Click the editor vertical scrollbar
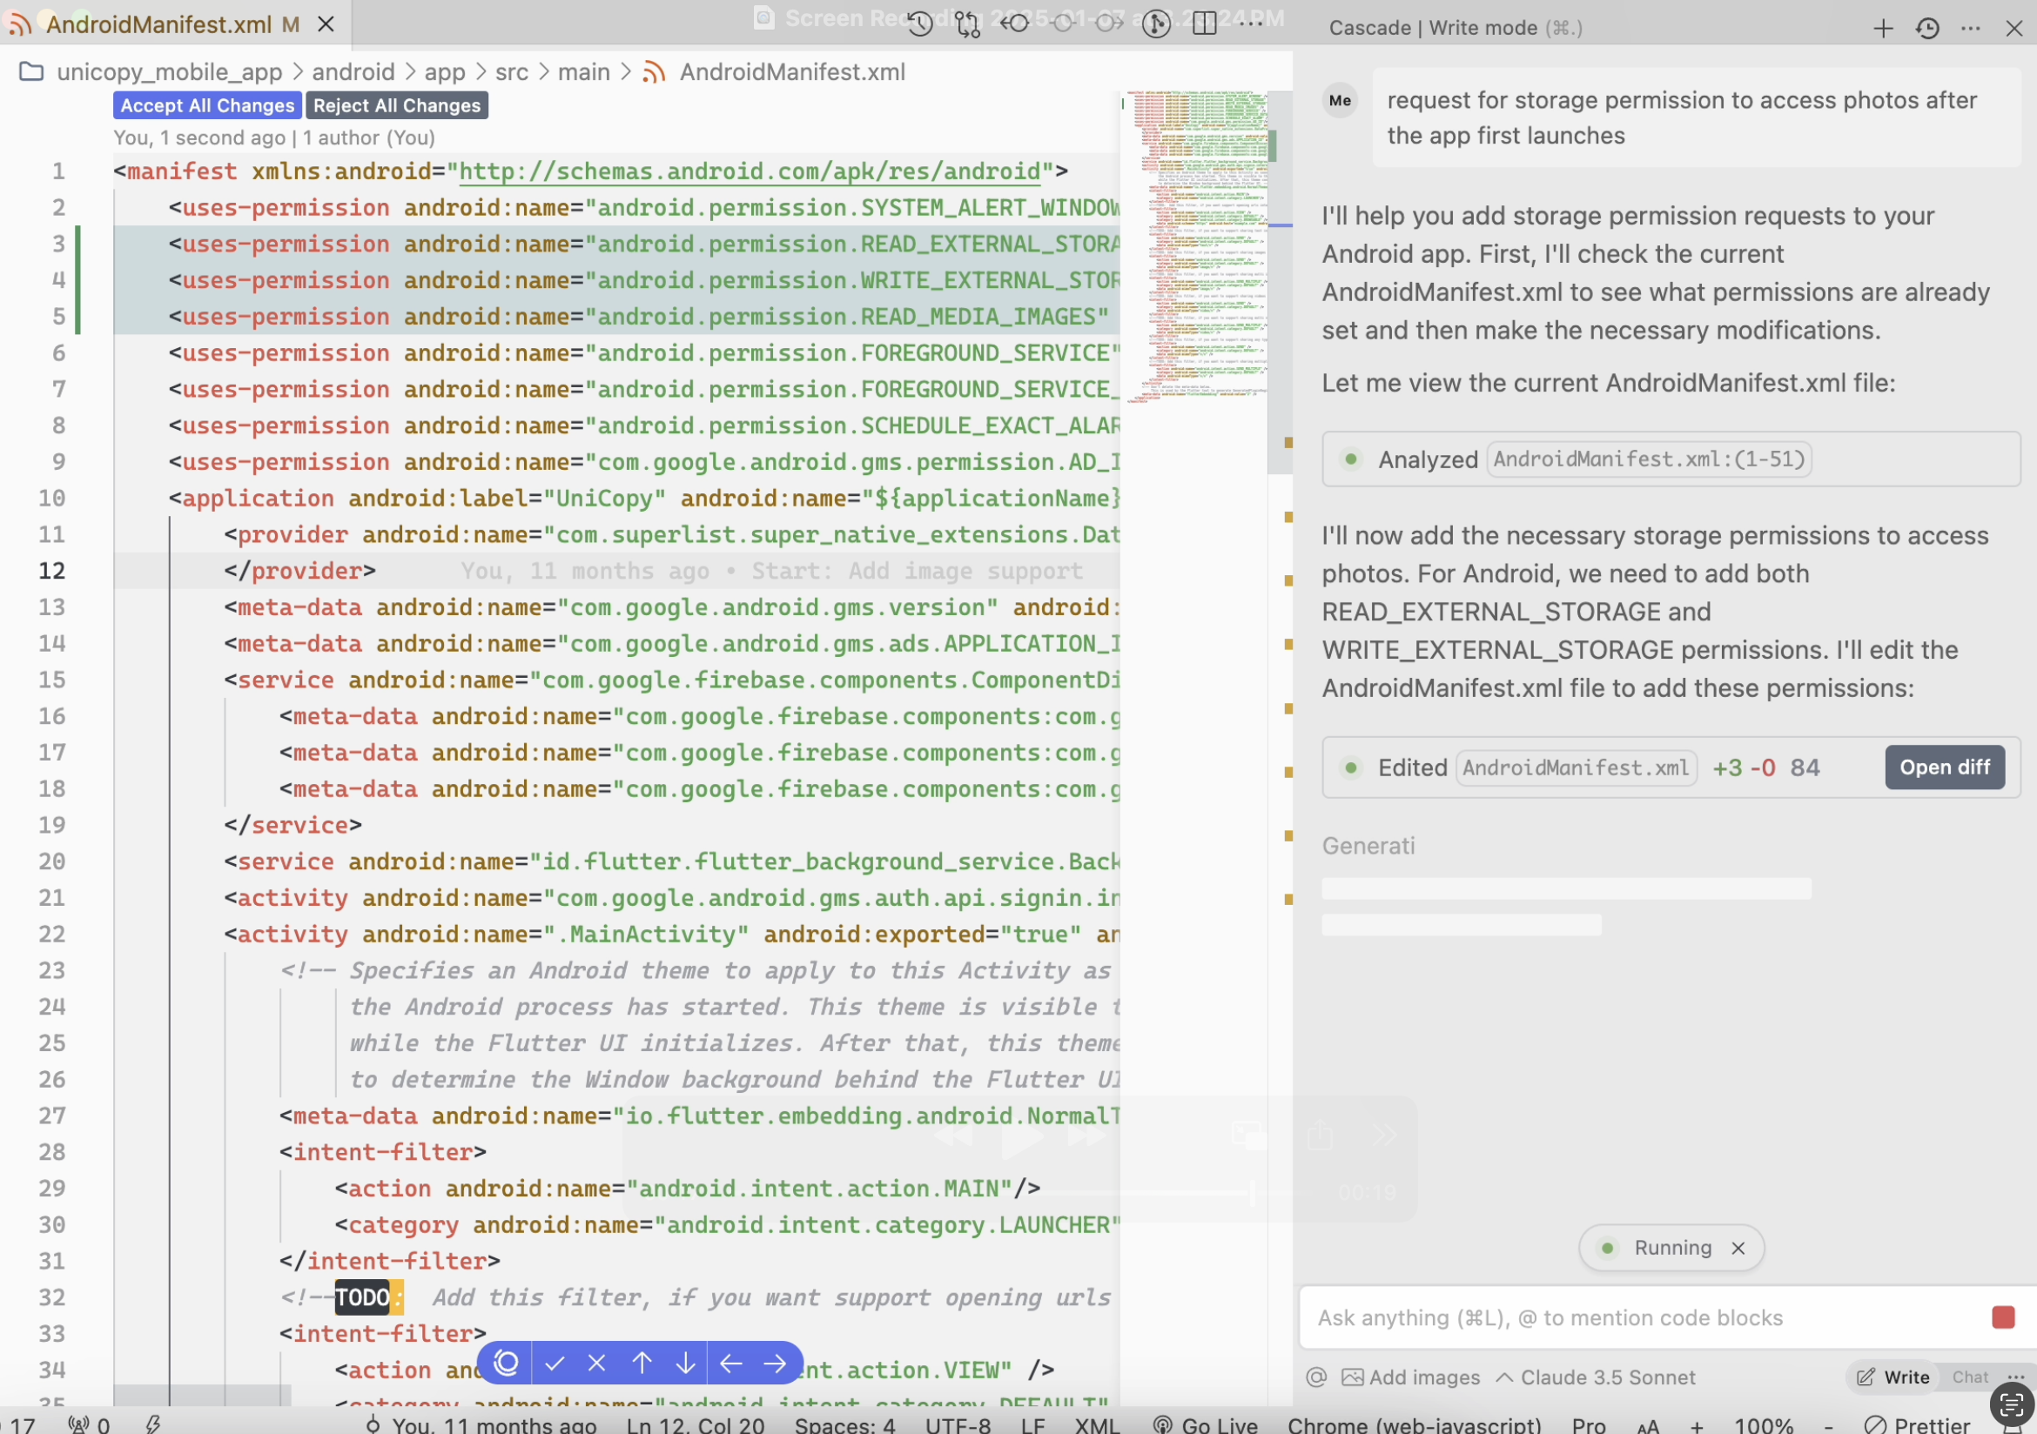 tap(1280, 282)
